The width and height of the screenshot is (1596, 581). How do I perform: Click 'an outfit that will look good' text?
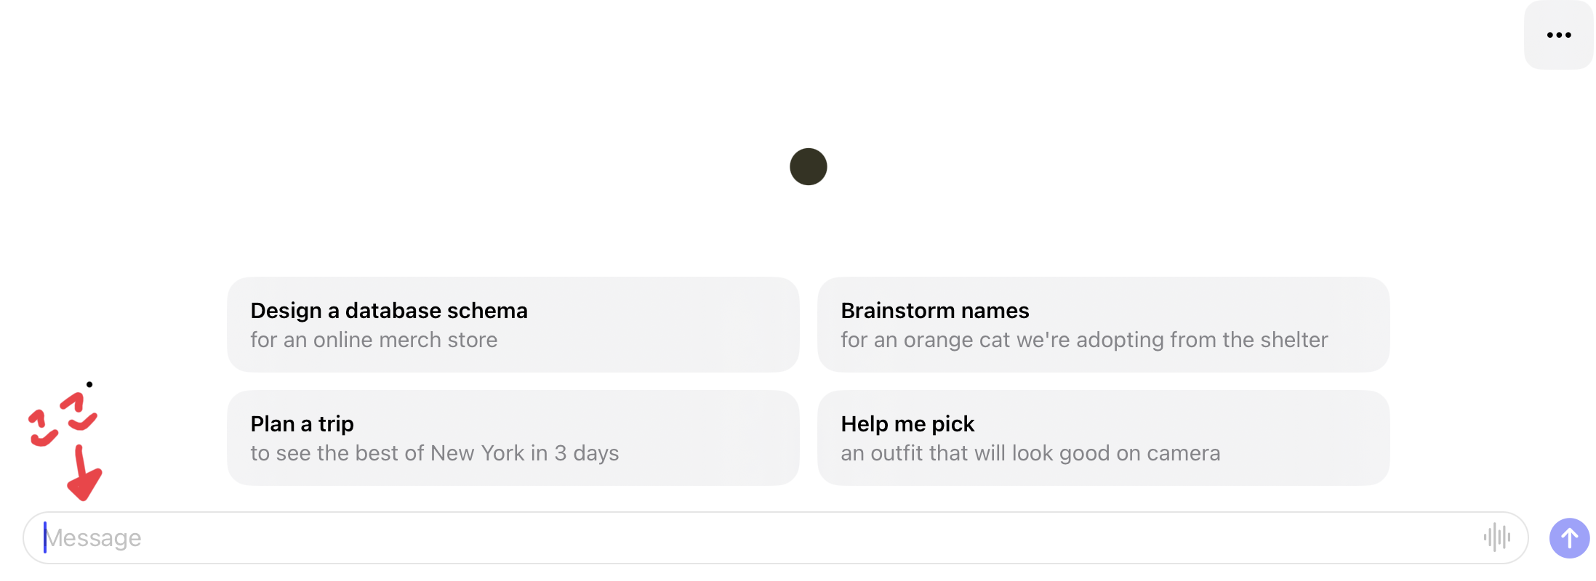click(x=1030, y=453)
